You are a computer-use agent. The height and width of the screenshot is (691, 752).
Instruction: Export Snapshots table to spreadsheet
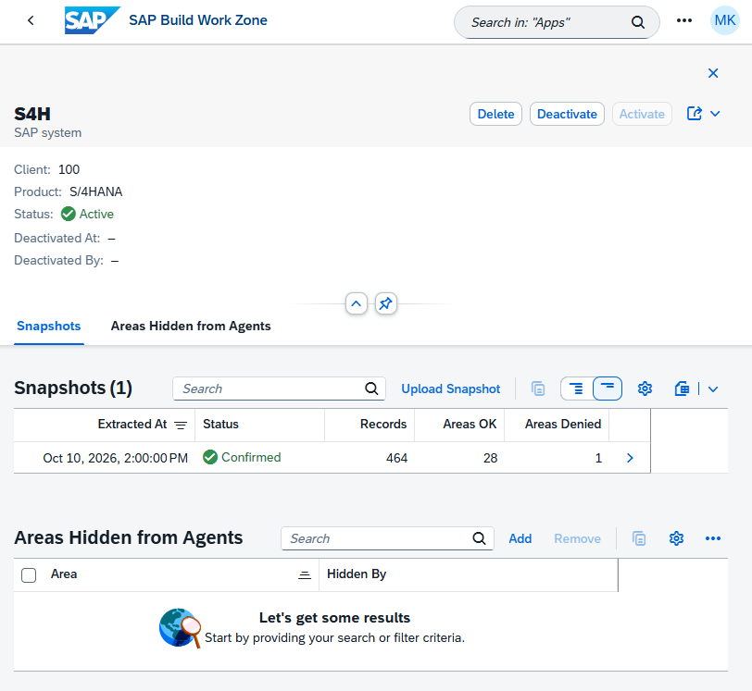coord(682,389)
